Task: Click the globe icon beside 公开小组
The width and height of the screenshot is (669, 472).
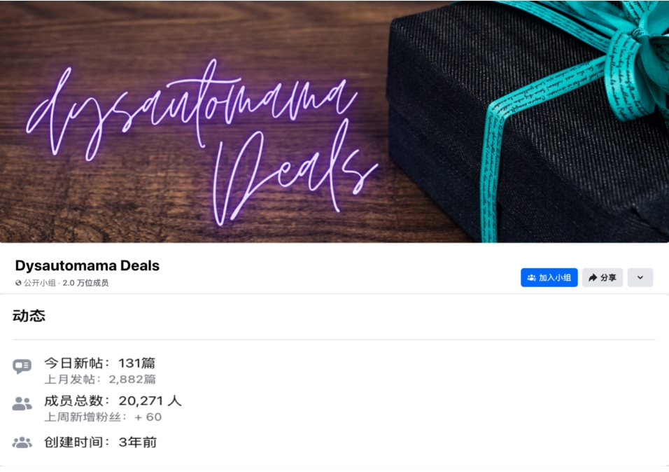Action: 18,283
